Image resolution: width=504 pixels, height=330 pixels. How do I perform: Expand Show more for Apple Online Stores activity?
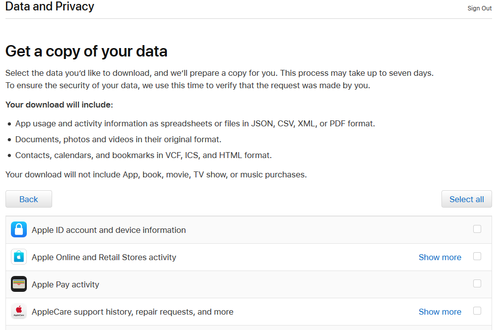point(440,257)
